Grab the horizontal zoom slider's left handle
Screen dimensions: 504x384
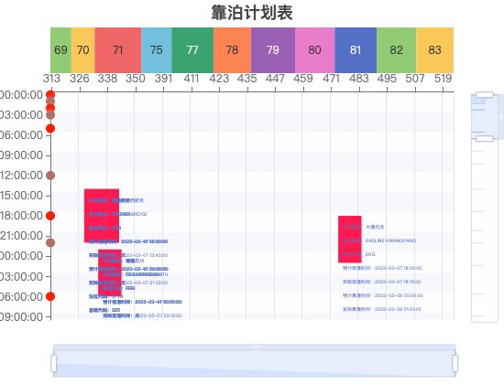coord(54,363)
